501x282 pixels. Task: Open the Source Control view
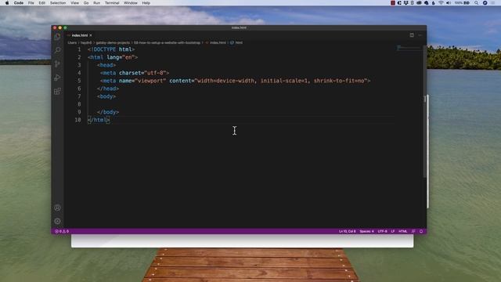57,64
